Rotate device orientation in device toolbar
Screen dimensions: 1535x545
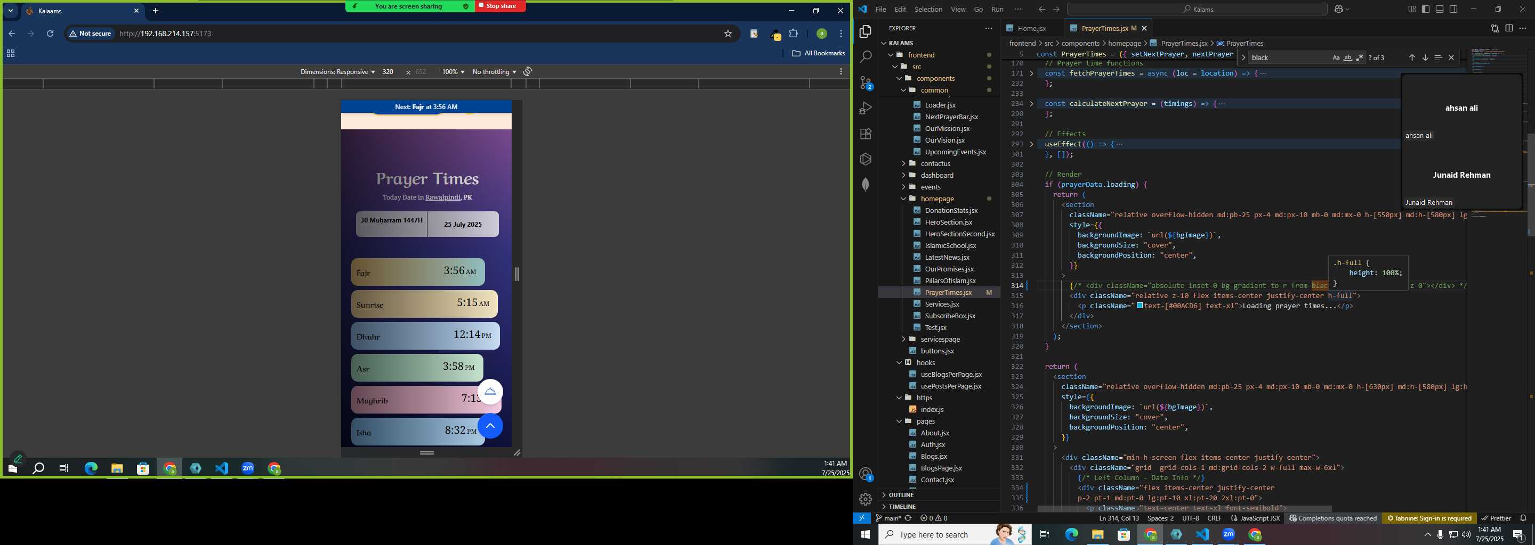click(527, 71)
